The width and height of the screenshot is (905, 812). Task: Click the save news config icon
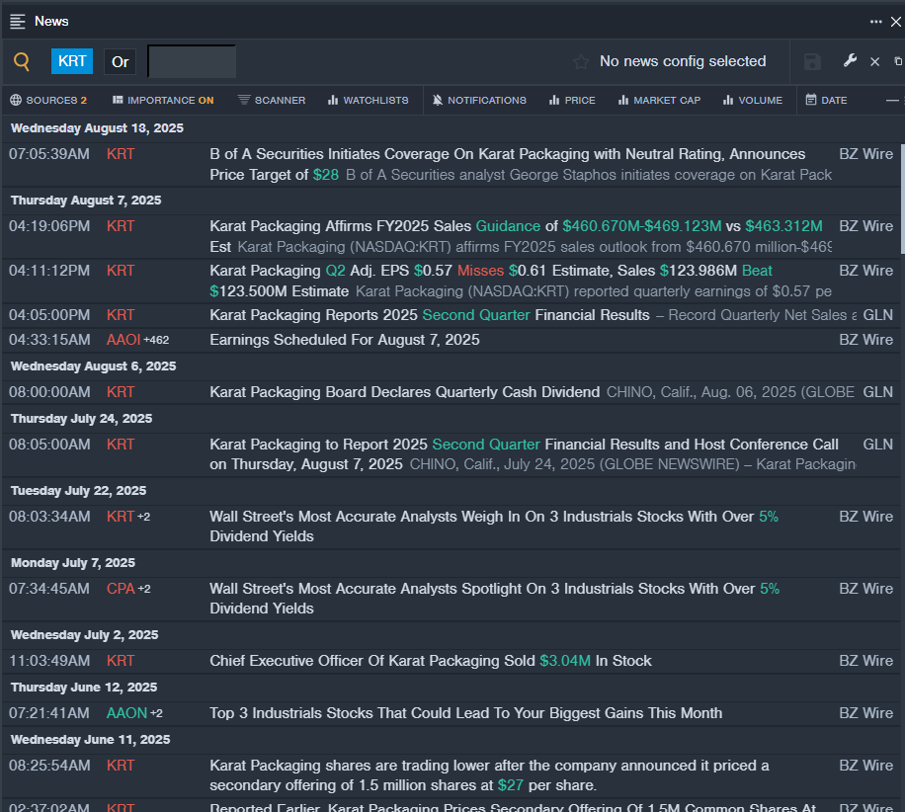(812, 62)
